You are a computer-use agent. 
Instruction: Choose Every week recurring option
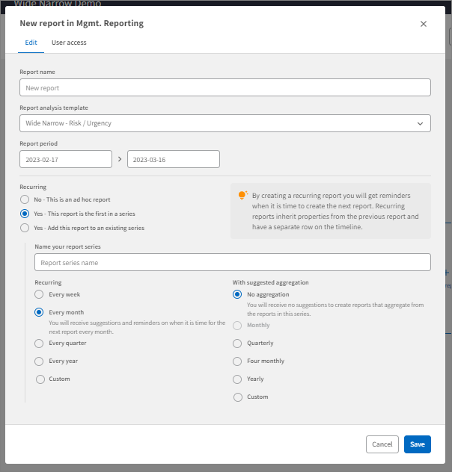tap(39, 294)
